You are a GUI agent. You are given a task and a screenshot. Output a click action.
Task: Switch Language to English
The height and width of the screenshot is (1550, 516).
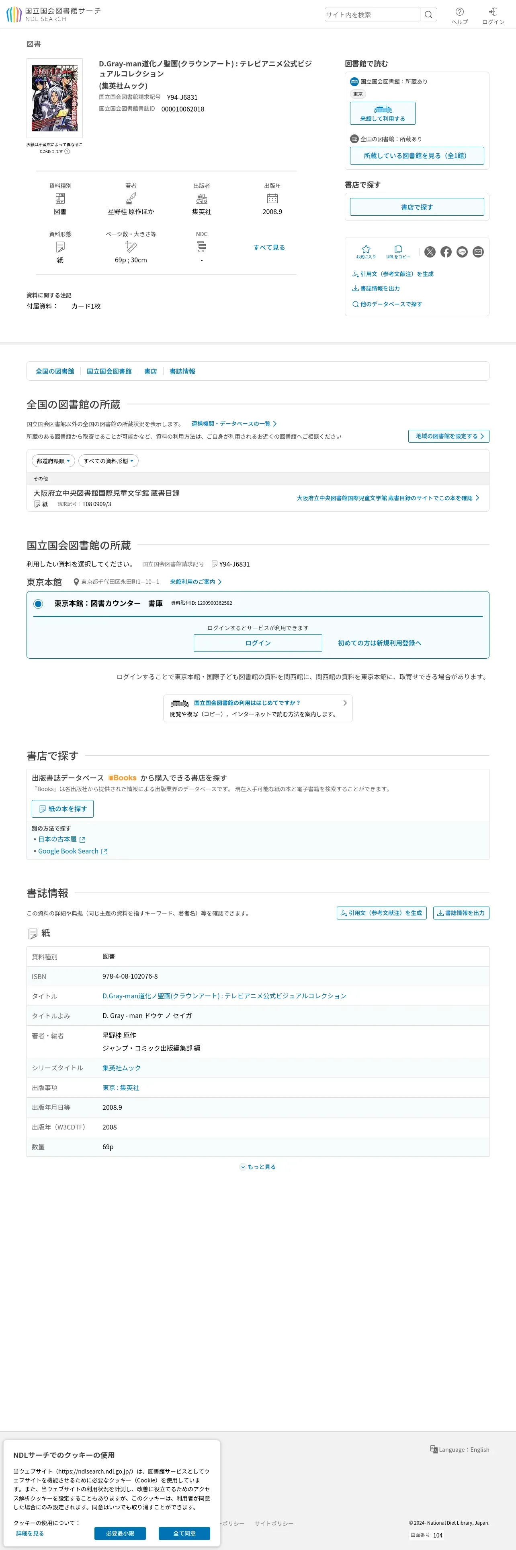coord(459,1449)
